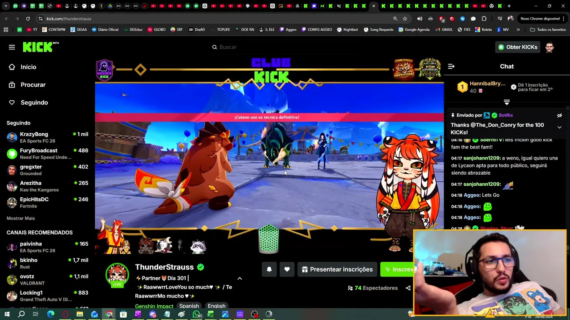
Task: Open the Chrome apps grid bookmark
Action: coord(6,30)
